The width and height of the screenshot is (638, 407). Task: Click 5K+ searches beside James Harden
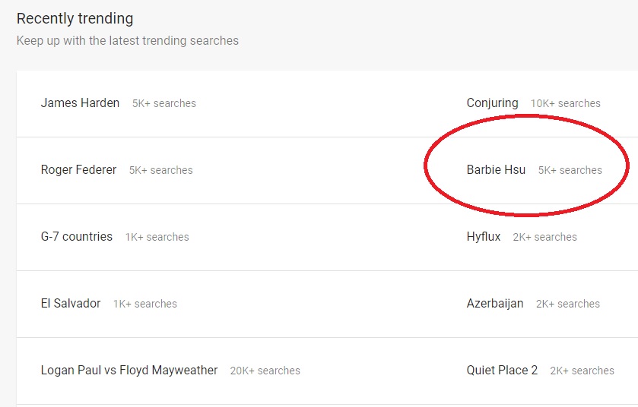(x=164, y=103)
